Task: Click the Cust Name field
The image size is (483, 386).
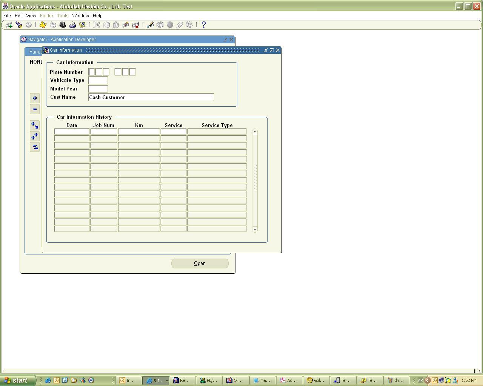Action: click(151, 97)
